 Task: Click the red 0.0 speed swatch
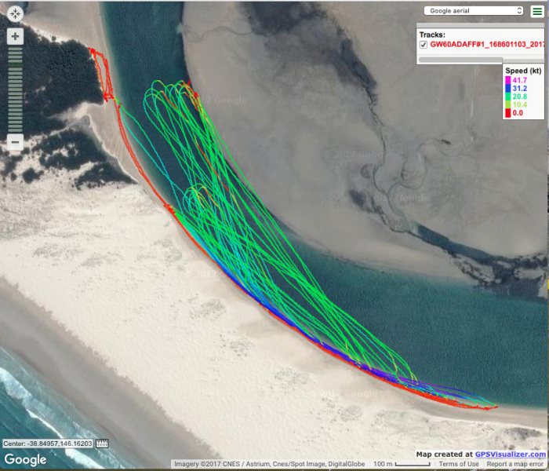coord(507,113)
